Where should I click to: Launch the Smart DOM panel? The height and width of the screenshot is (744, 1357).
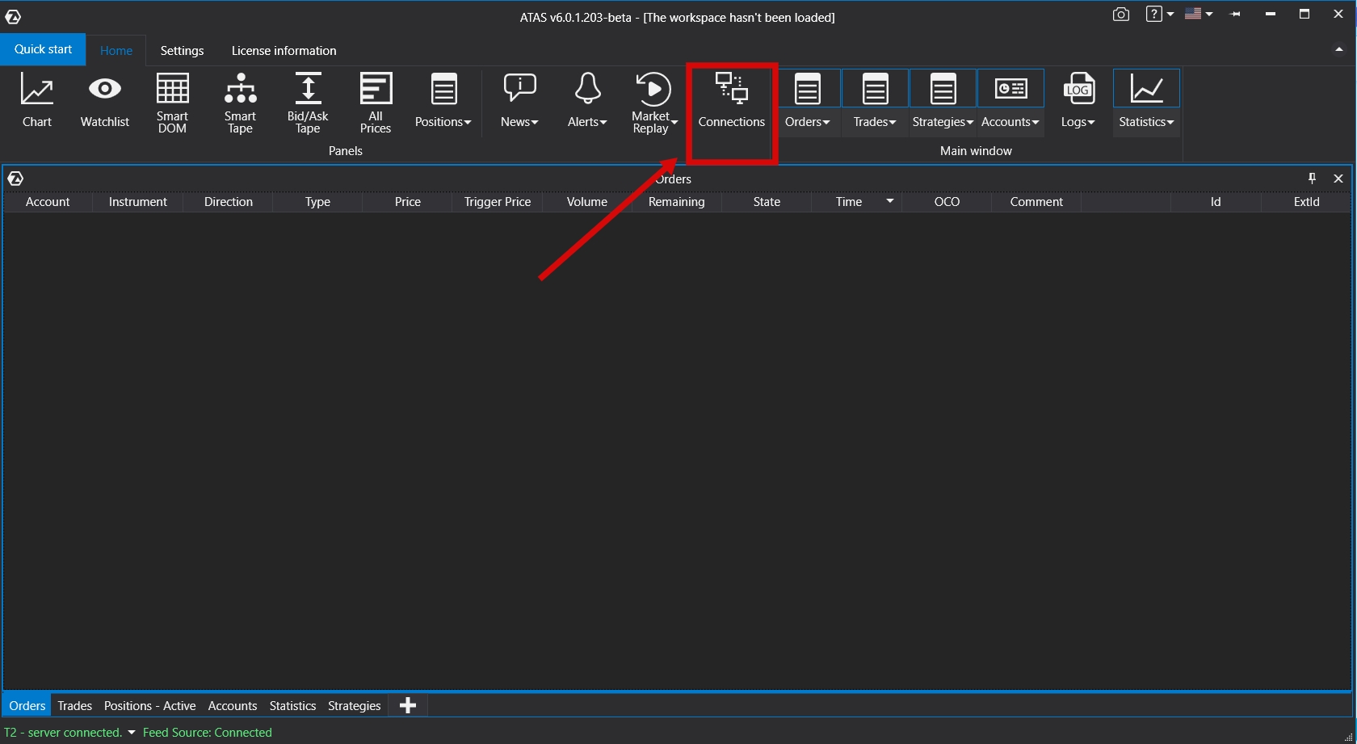[x=172, y=100]
